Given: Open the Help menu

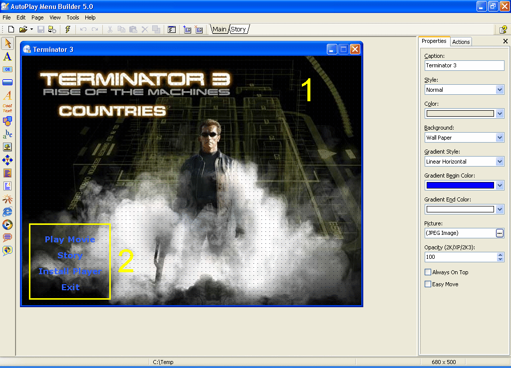Looking at the screenshot, I should (x=90, y=17).
